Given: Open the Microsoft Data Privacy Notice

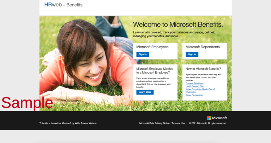Looking at the screenshot, I should 154,123.
